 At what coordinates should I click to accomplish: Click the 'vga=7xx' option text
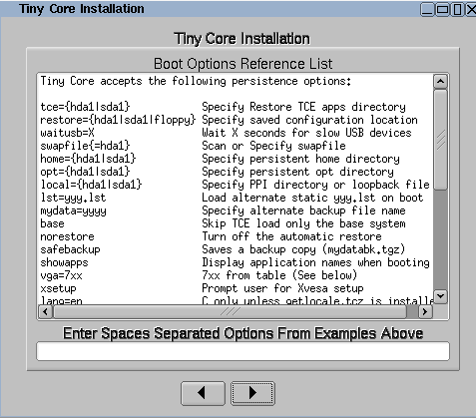tap(61, 275)
